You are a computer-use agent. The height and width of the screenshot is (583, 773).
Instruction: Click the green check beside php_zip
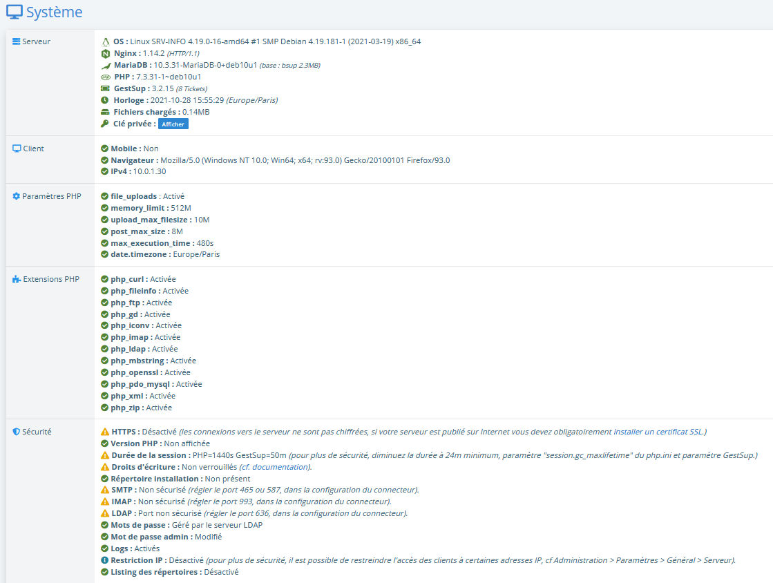(104, 408)
